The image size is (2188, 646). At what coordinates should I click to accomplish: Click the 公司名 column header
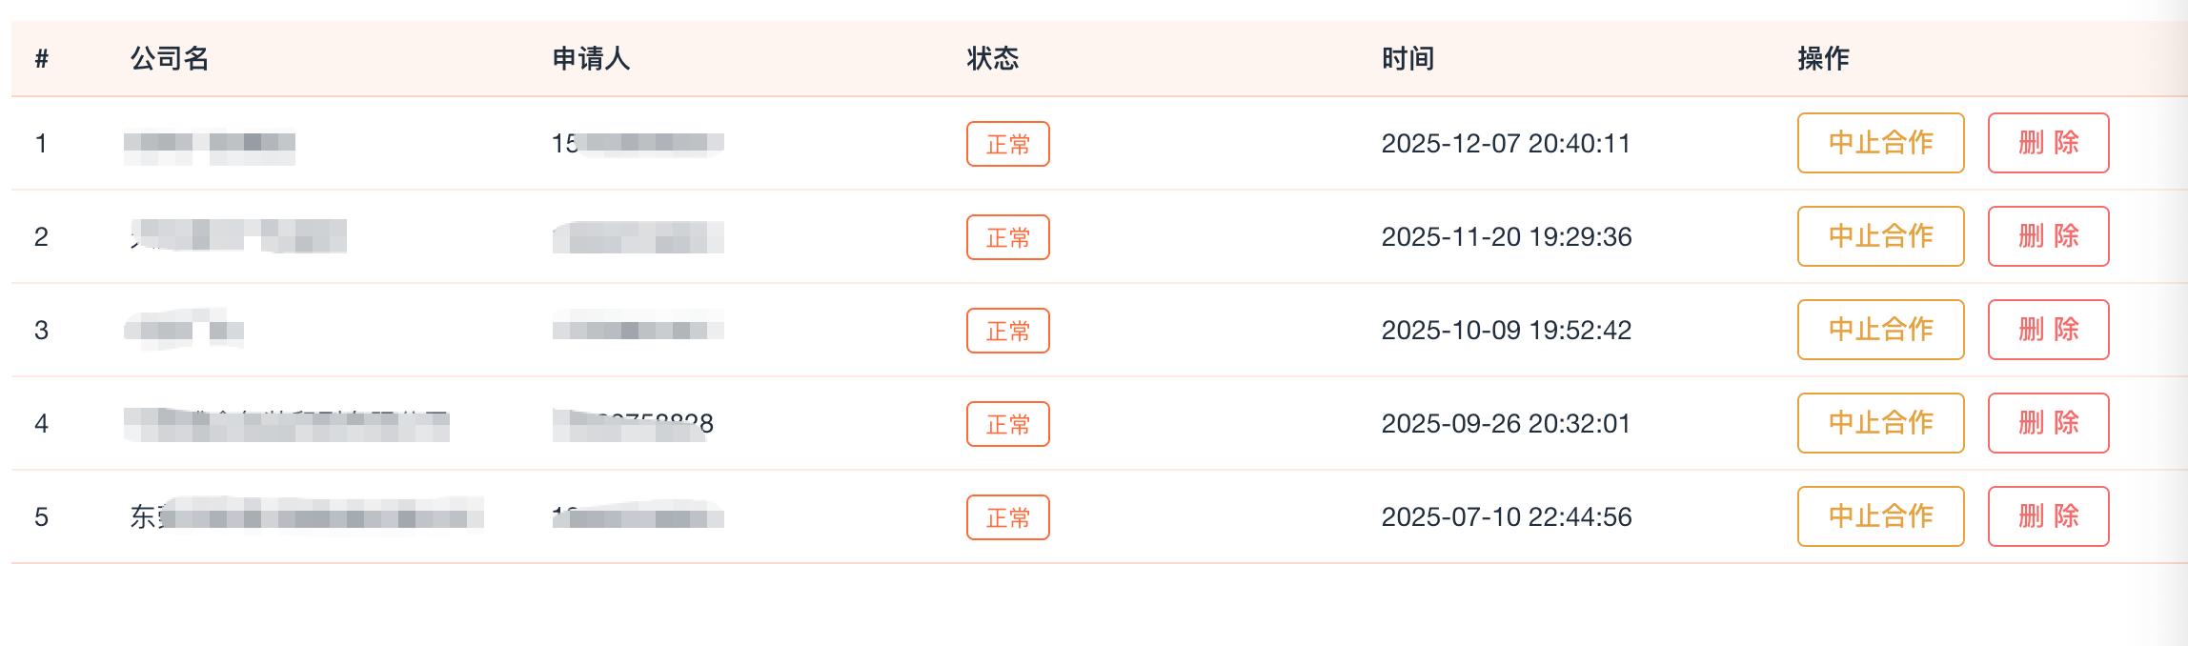pos(170,59)
